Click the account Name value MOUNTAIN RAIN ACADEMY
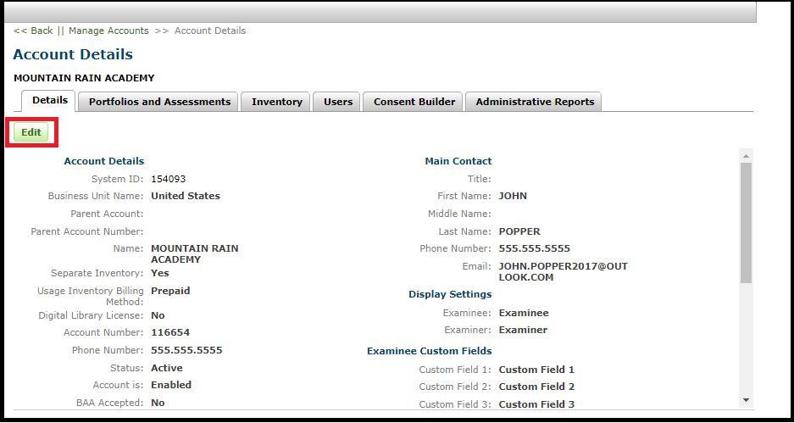The image size is (794, 423). 194,253
